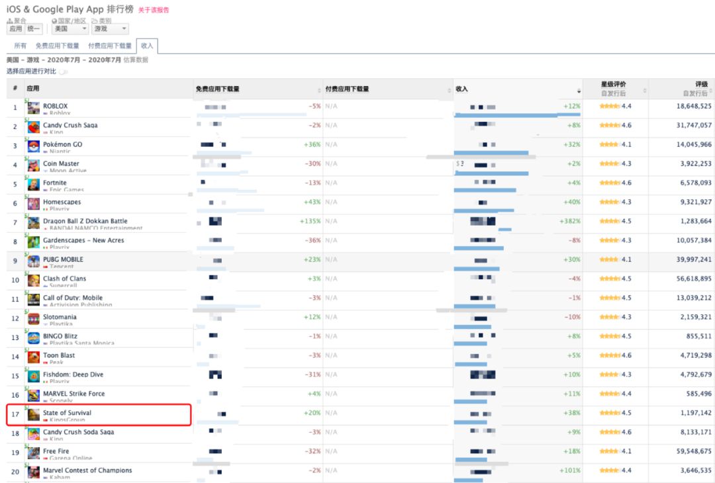Sort by the 星级评价 column header
The image size is (715, 483).
[x=613, y=85]
